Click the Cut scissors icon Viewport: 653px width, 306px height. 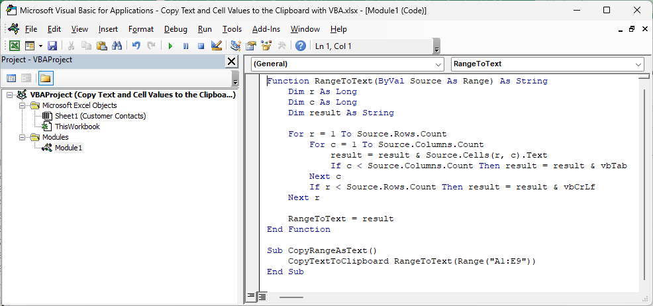click(72, 46)
